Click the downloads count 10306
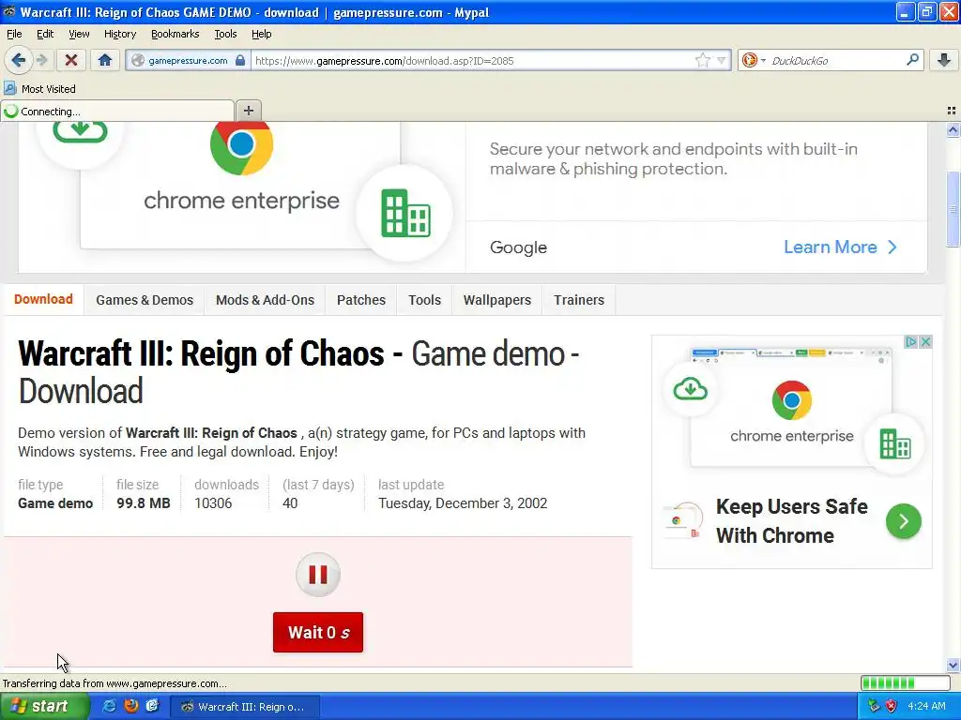 (213, 503)
